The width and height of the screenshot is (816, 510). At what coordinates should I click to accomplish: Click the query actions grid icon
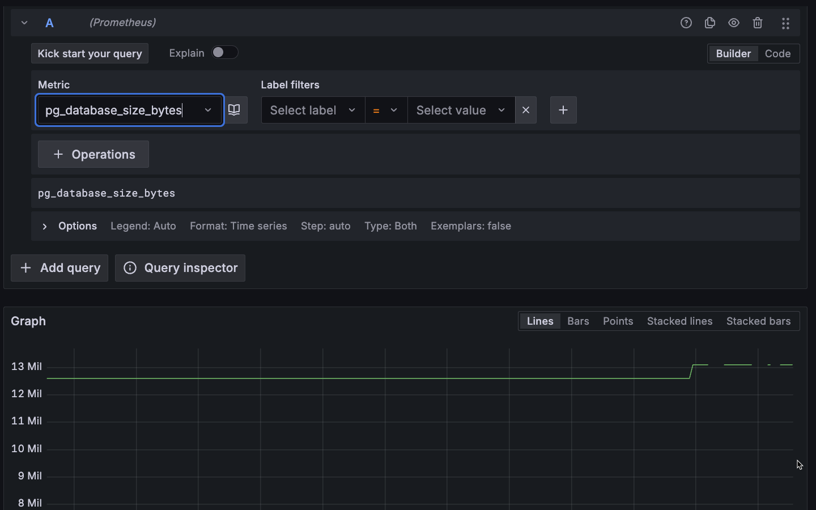(x=785, y=23)
